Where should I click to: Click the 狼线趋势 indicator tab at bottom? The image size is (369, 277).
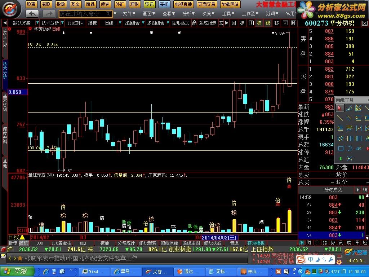tap(148, 243)
